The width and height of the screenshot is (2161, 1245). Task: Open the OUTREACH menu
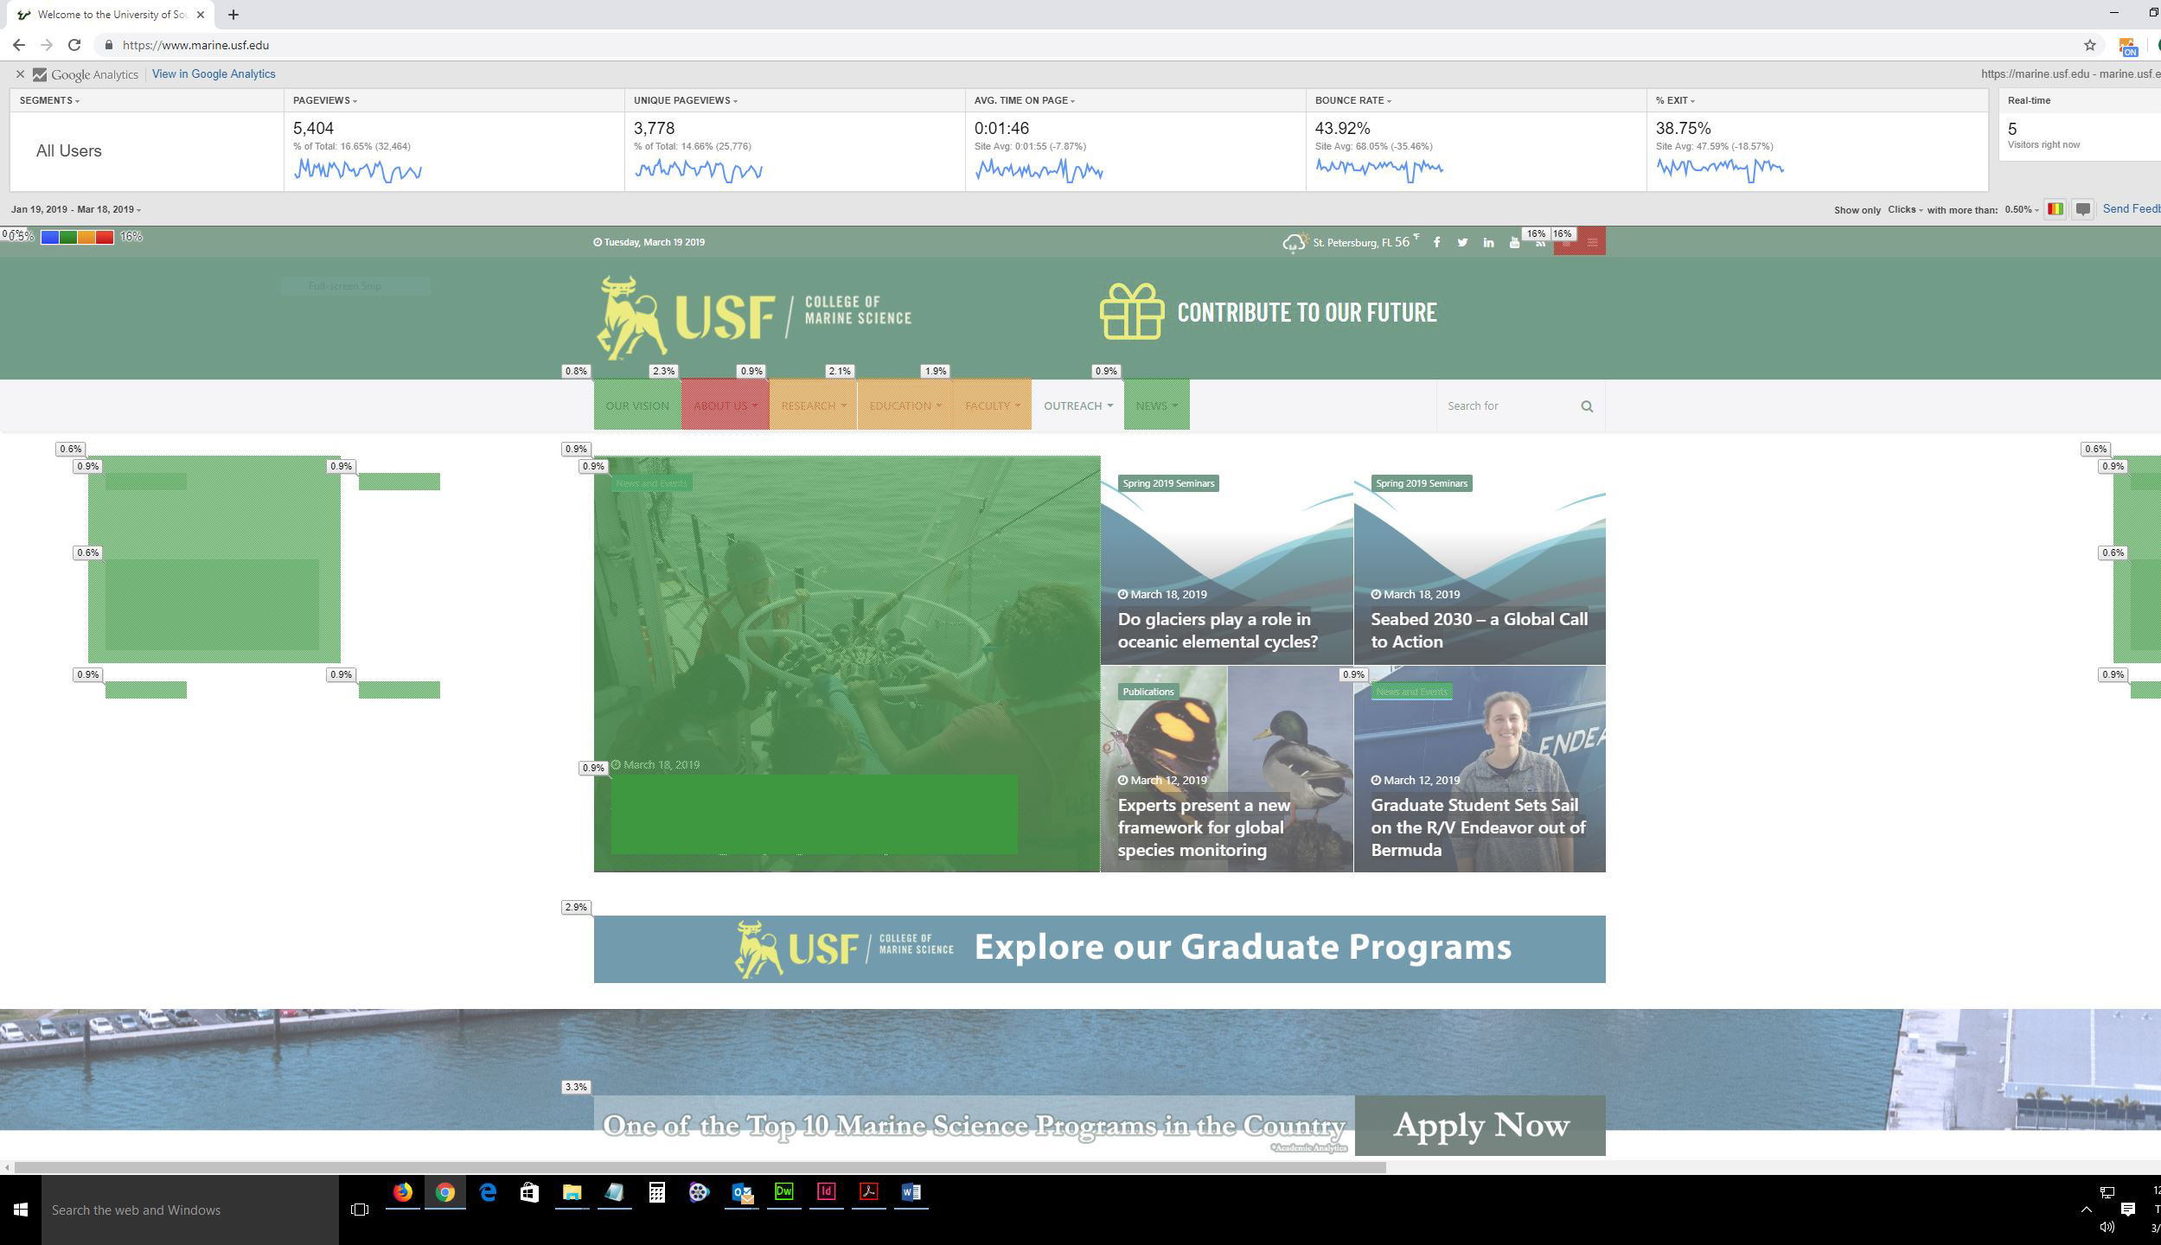(1077, 405)
